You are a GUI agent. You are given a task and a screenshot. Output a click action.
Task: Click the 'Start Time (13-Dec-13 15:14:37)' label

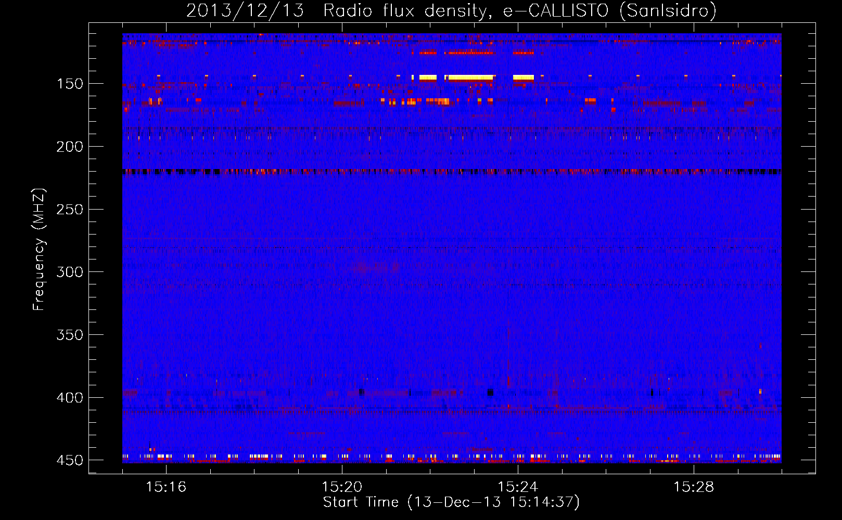[451, 502]
